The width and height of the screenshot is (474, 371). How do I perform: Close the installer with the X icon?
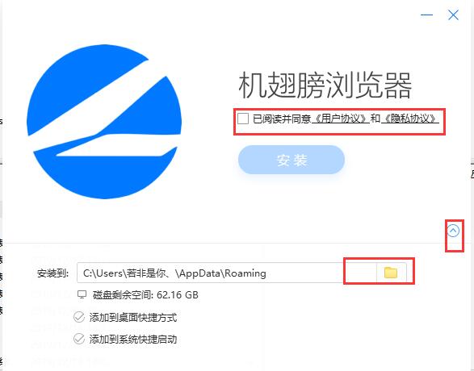pyautogui.click(x=453, y=15)
